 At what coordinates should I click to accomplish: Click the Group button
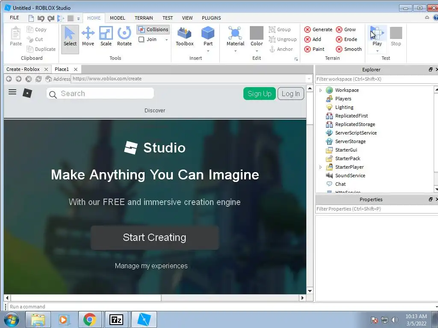(x=280, y=29)
